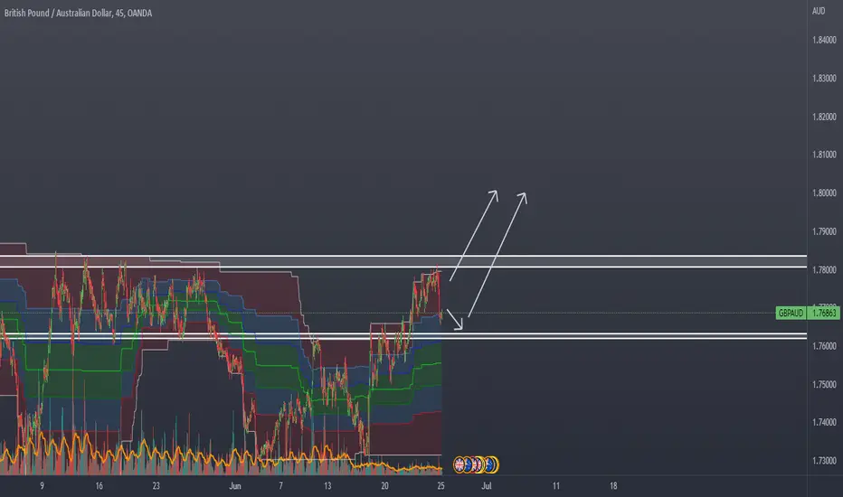Click the 18 date label on time axis
The width and height of the screenshot is (843, 497).
(x=613, y=486)
